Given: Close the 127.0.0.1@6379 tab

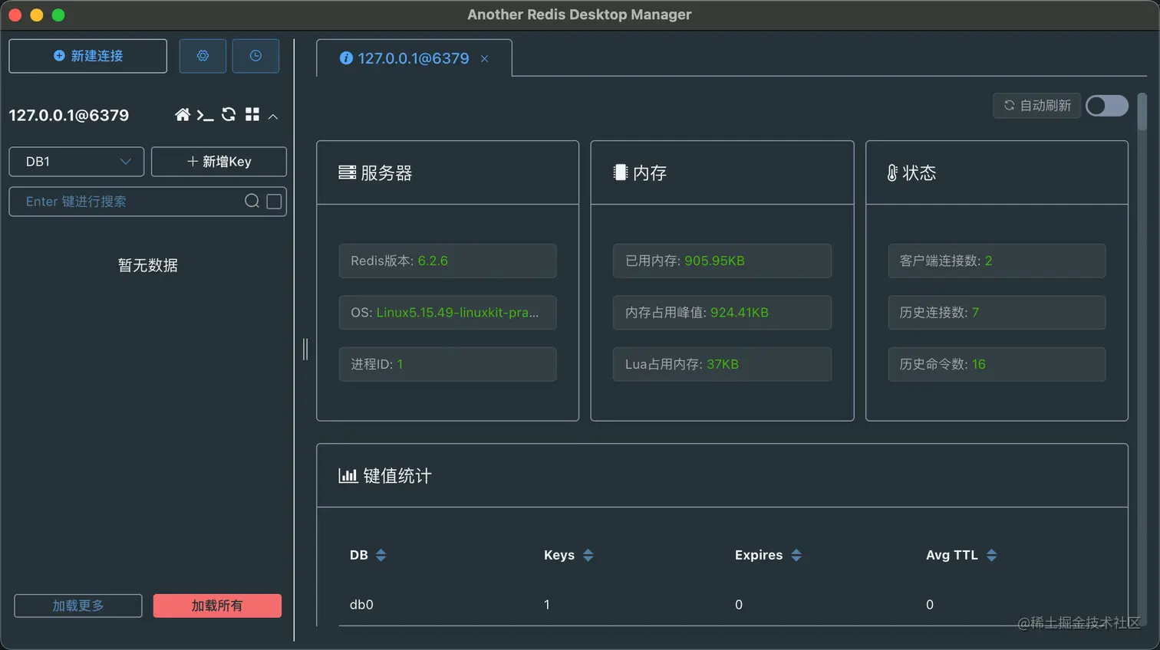Looking at the screenshot, I should pos(484,59).
